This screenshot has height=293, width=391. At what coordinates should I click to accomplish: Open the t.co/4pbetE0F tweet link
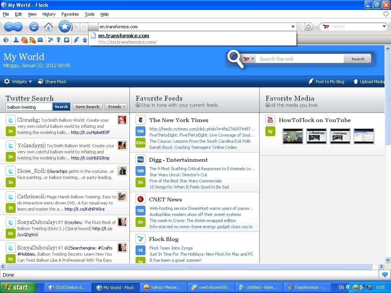click(90, 132)
